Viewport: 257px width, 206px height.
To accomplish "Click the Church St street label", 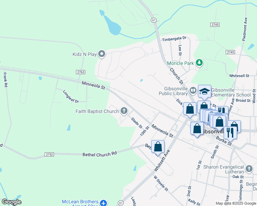I will tap(176, 76).
